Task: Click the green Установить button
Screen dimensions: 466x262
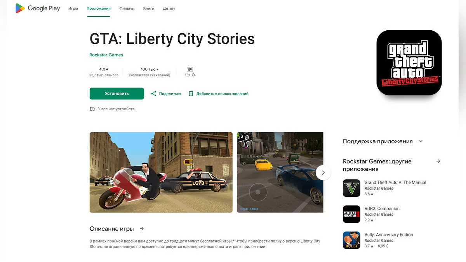Action: coord(116,94)
